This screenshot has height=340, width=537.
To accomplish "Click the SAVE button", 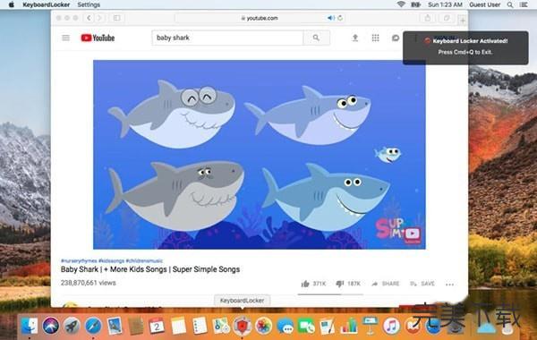I will pyautogui.click(x=422, y=284).
